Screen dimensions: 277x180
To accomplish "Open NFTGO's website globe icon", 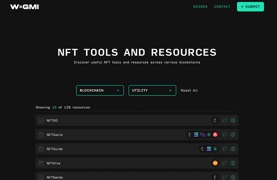I will (233, 120).
